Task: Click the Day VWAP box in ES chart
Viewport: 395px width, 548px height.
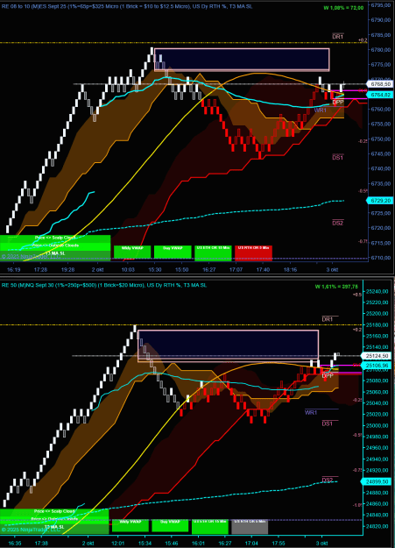Action: [173, 252]
